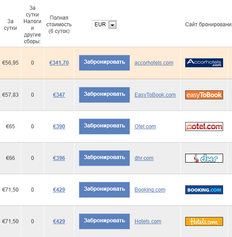The height and width of the screenshot is (237, 232).
Task: Follow the EasyToBook.com link
Action: coord(155,95)
